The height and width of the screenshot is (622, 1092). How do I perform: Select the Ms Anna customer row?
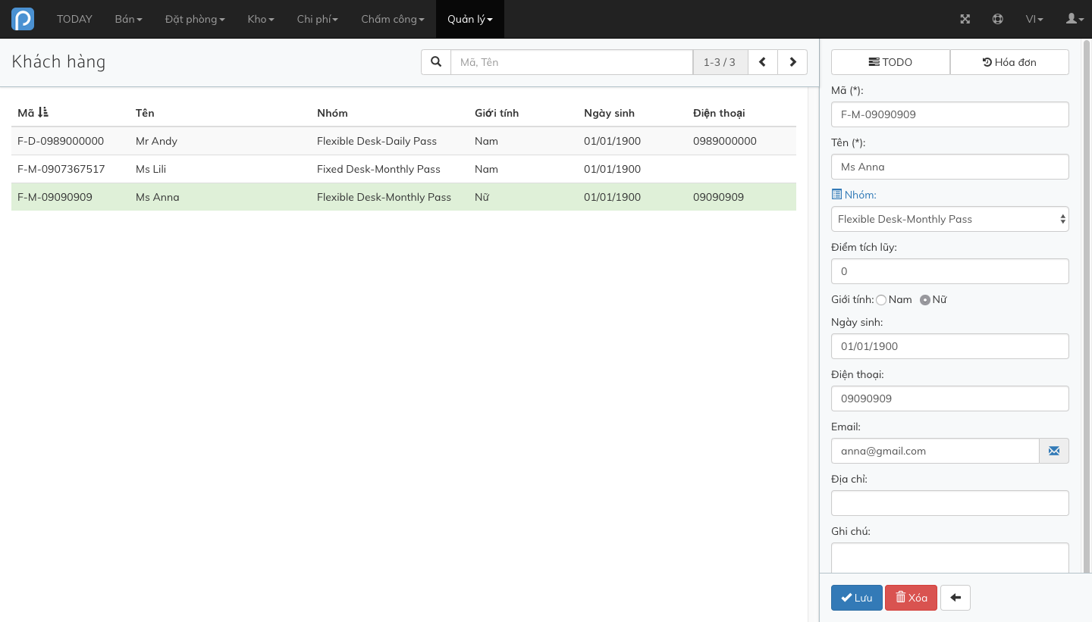403,197
